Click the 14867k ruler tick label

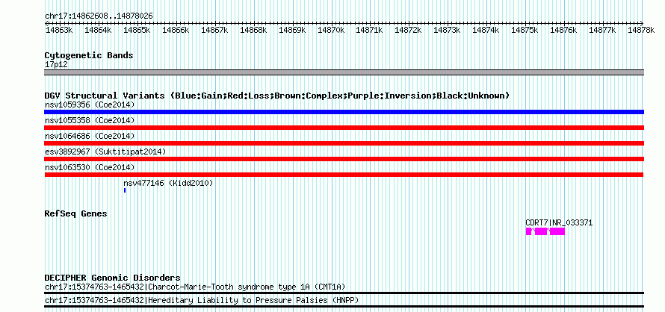pyautogui.click(x=214, y=30)
